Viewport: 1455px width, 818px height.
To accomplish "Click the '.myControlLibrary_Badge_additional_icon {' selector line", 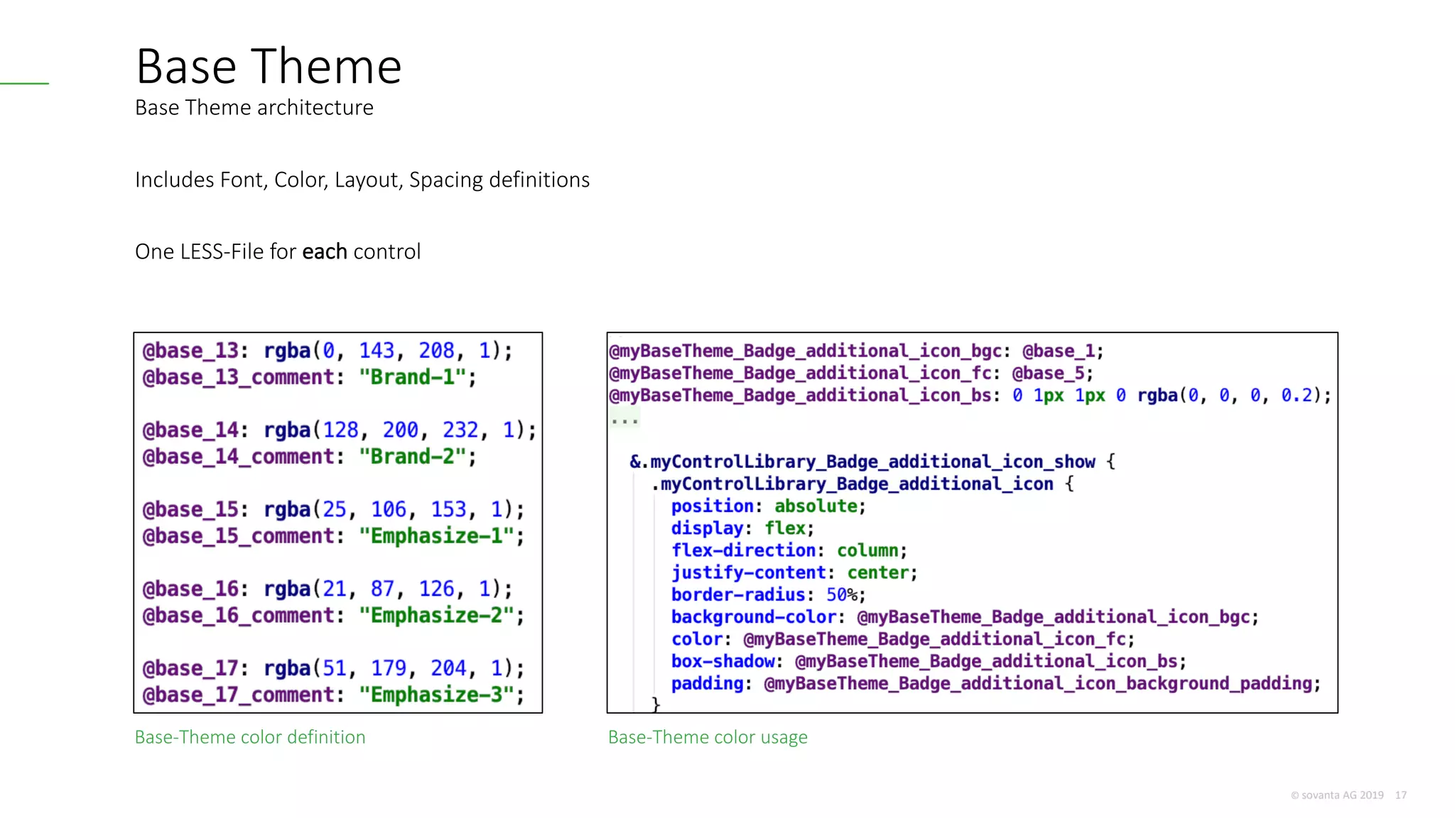I will click(862, 484).
